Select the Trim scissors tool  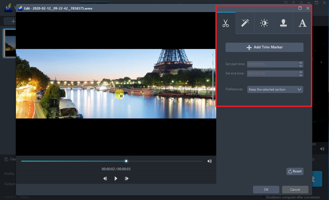[x=226, y=23]
